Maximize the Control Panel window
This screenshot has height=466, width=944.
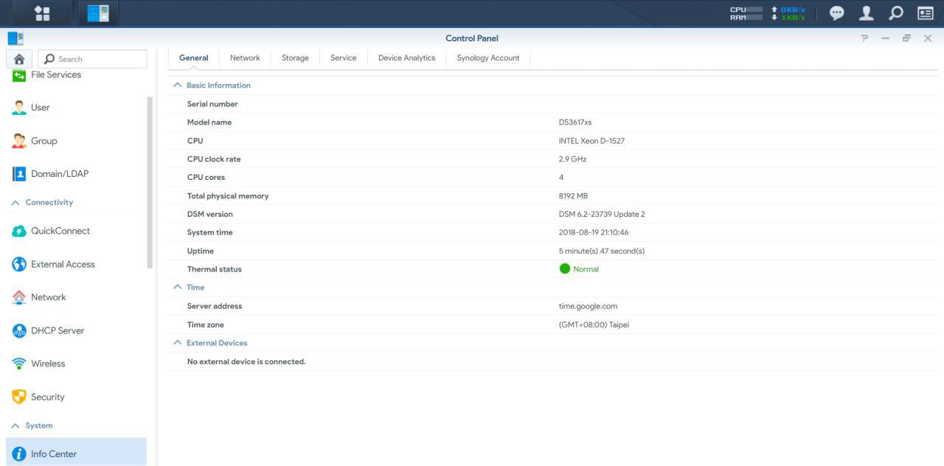click(906, 38)
